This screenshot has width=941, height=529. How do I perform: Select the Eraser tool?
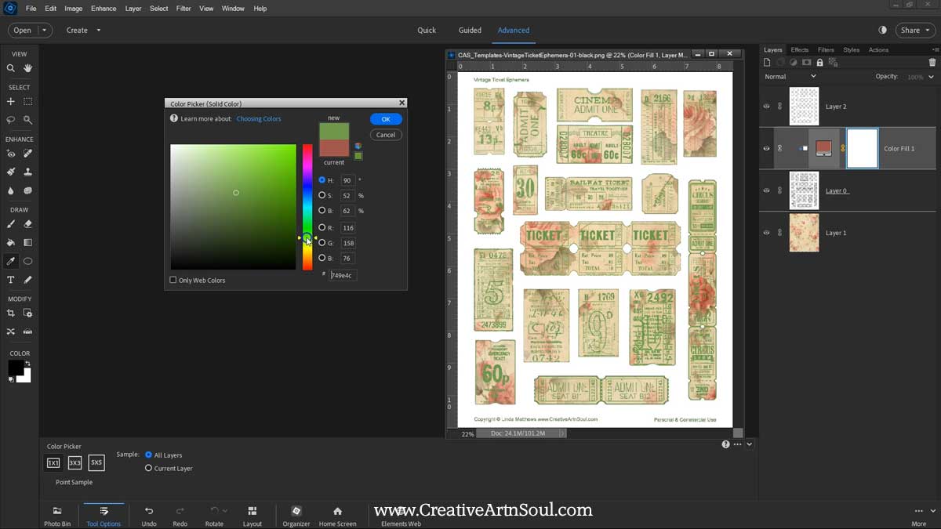(x=28, y=224)
